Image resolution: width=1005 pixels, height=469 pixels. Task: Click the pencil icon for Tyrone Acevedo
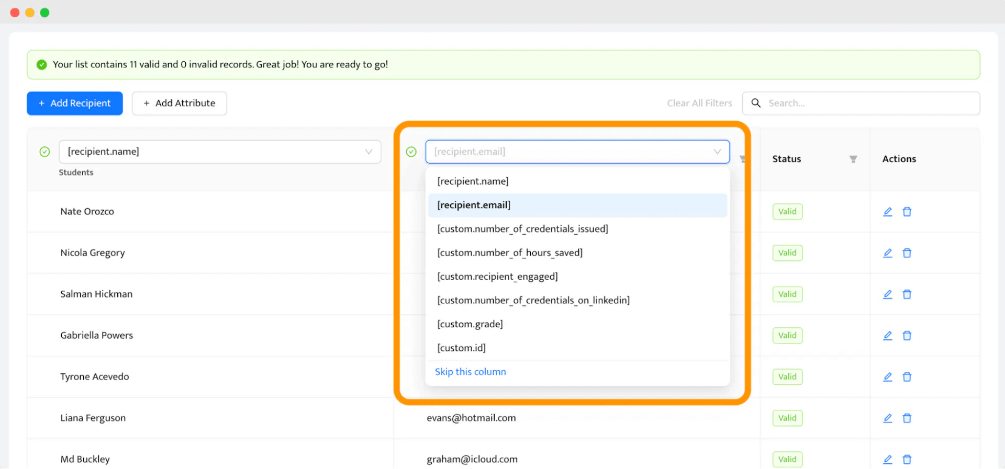(x=888, y=377)
